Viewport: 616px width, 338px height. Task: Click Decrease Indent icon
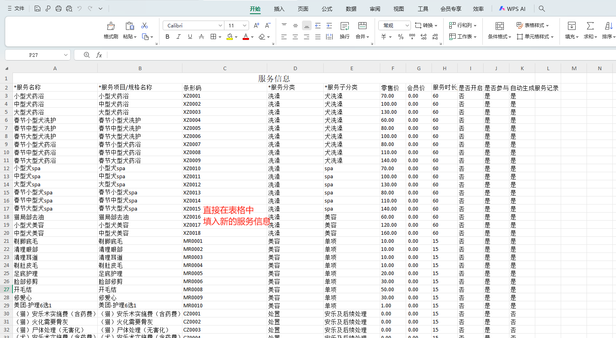coord(318,25)
